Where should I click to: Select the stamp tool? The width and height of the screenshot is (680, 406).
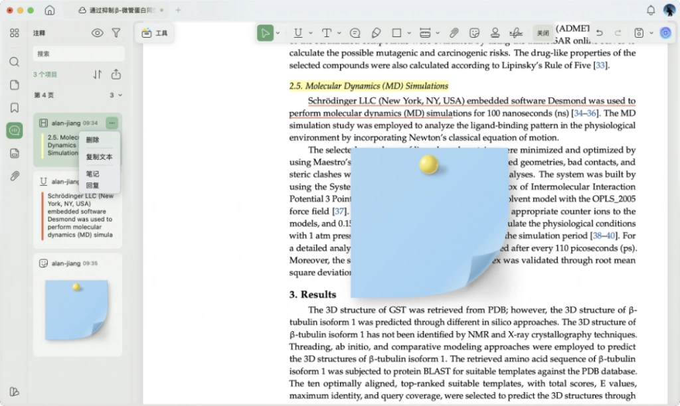click(x=495, y=33)
